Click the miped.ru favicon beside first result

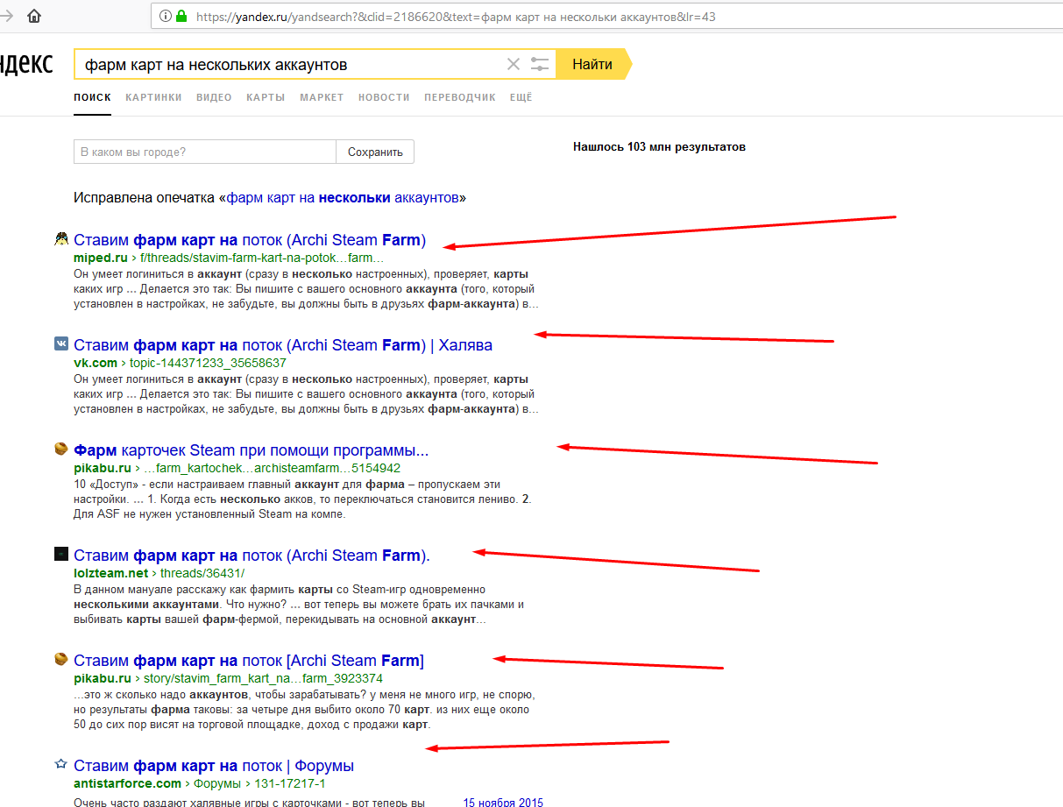tap(60, 239)
